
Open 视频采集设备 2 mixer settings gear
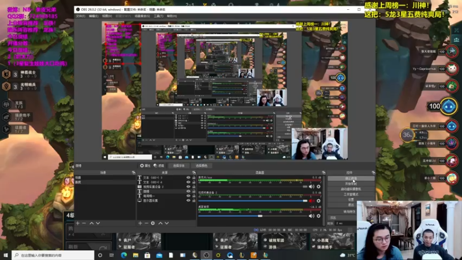319,200
